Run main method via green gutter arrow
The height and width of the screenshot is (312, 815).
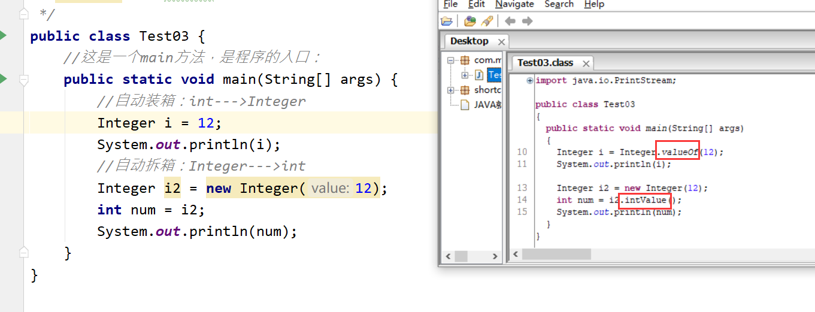tap(2, 79)
